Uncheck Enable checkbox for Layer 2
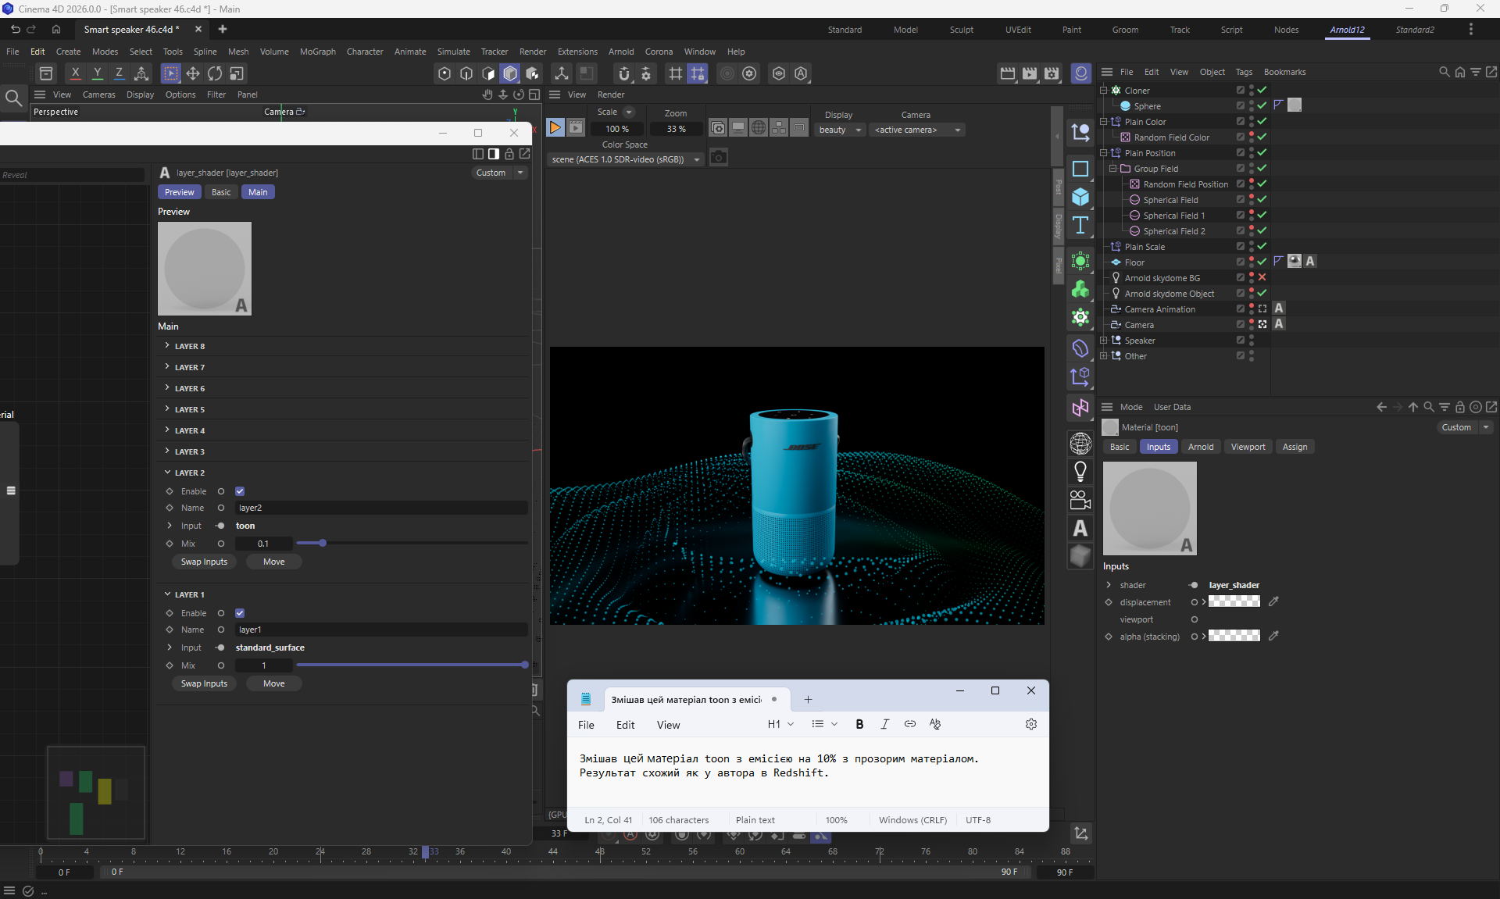The image size is (1500, 899). coord(240,491)
